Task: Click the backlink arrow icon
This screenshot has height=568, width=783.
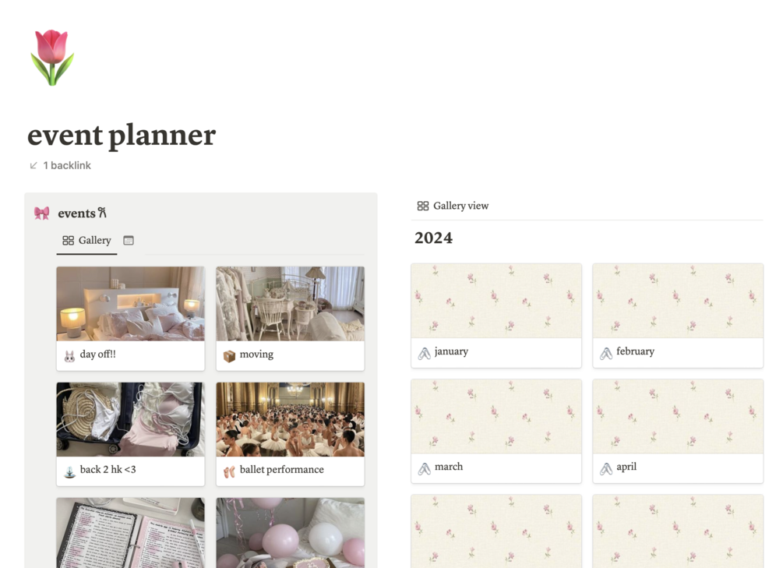Action: (x=34, y=165)
